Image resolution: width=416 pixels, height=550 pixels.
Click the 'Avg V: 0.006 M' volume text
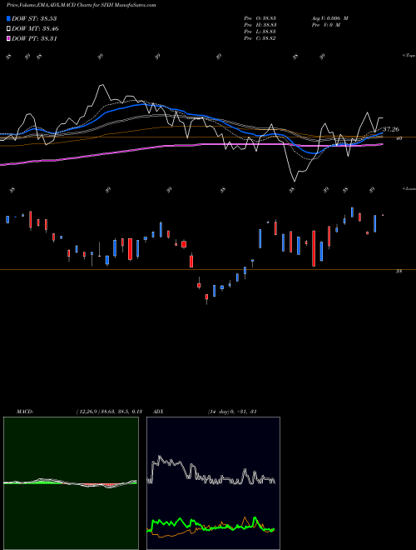[x=329, y=18]
